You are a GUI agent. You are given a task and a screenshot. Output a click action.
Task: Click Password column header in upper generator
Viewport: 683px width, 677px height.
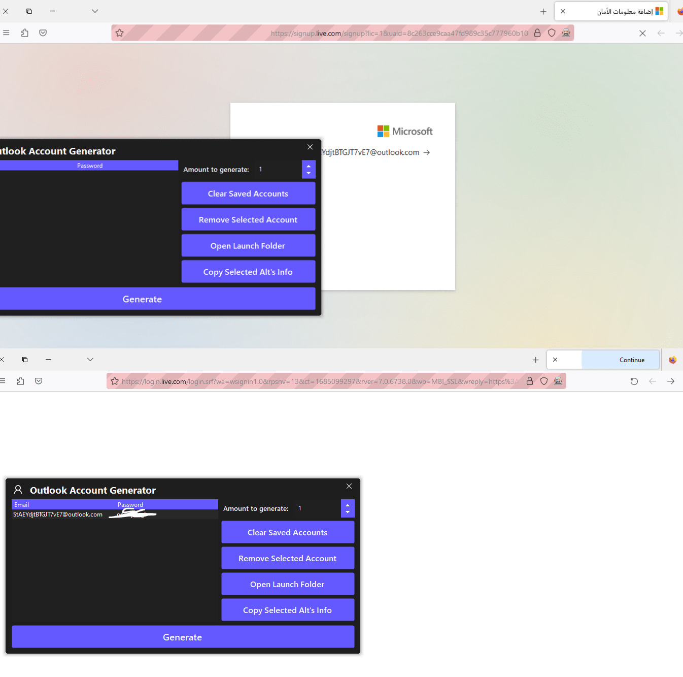coord(89,166)
